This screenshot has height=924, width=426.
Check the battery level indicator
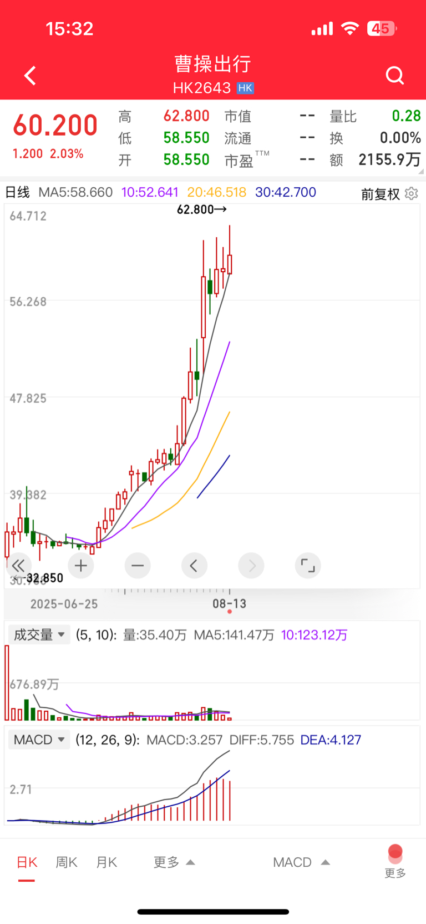(x=382, y=28)
